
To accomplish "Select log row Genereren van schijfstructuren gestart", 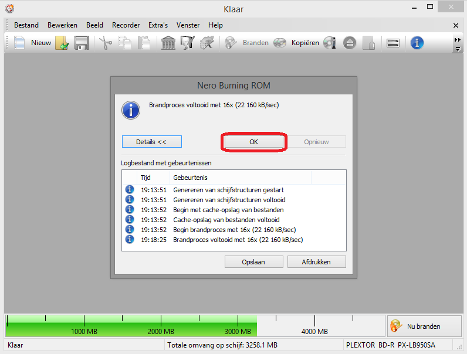I will coord(234,190).
